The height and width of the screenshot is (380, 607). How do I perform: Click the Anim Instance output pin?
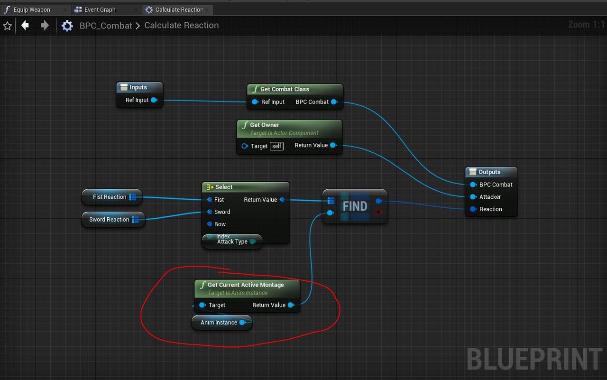click(242, 323)
